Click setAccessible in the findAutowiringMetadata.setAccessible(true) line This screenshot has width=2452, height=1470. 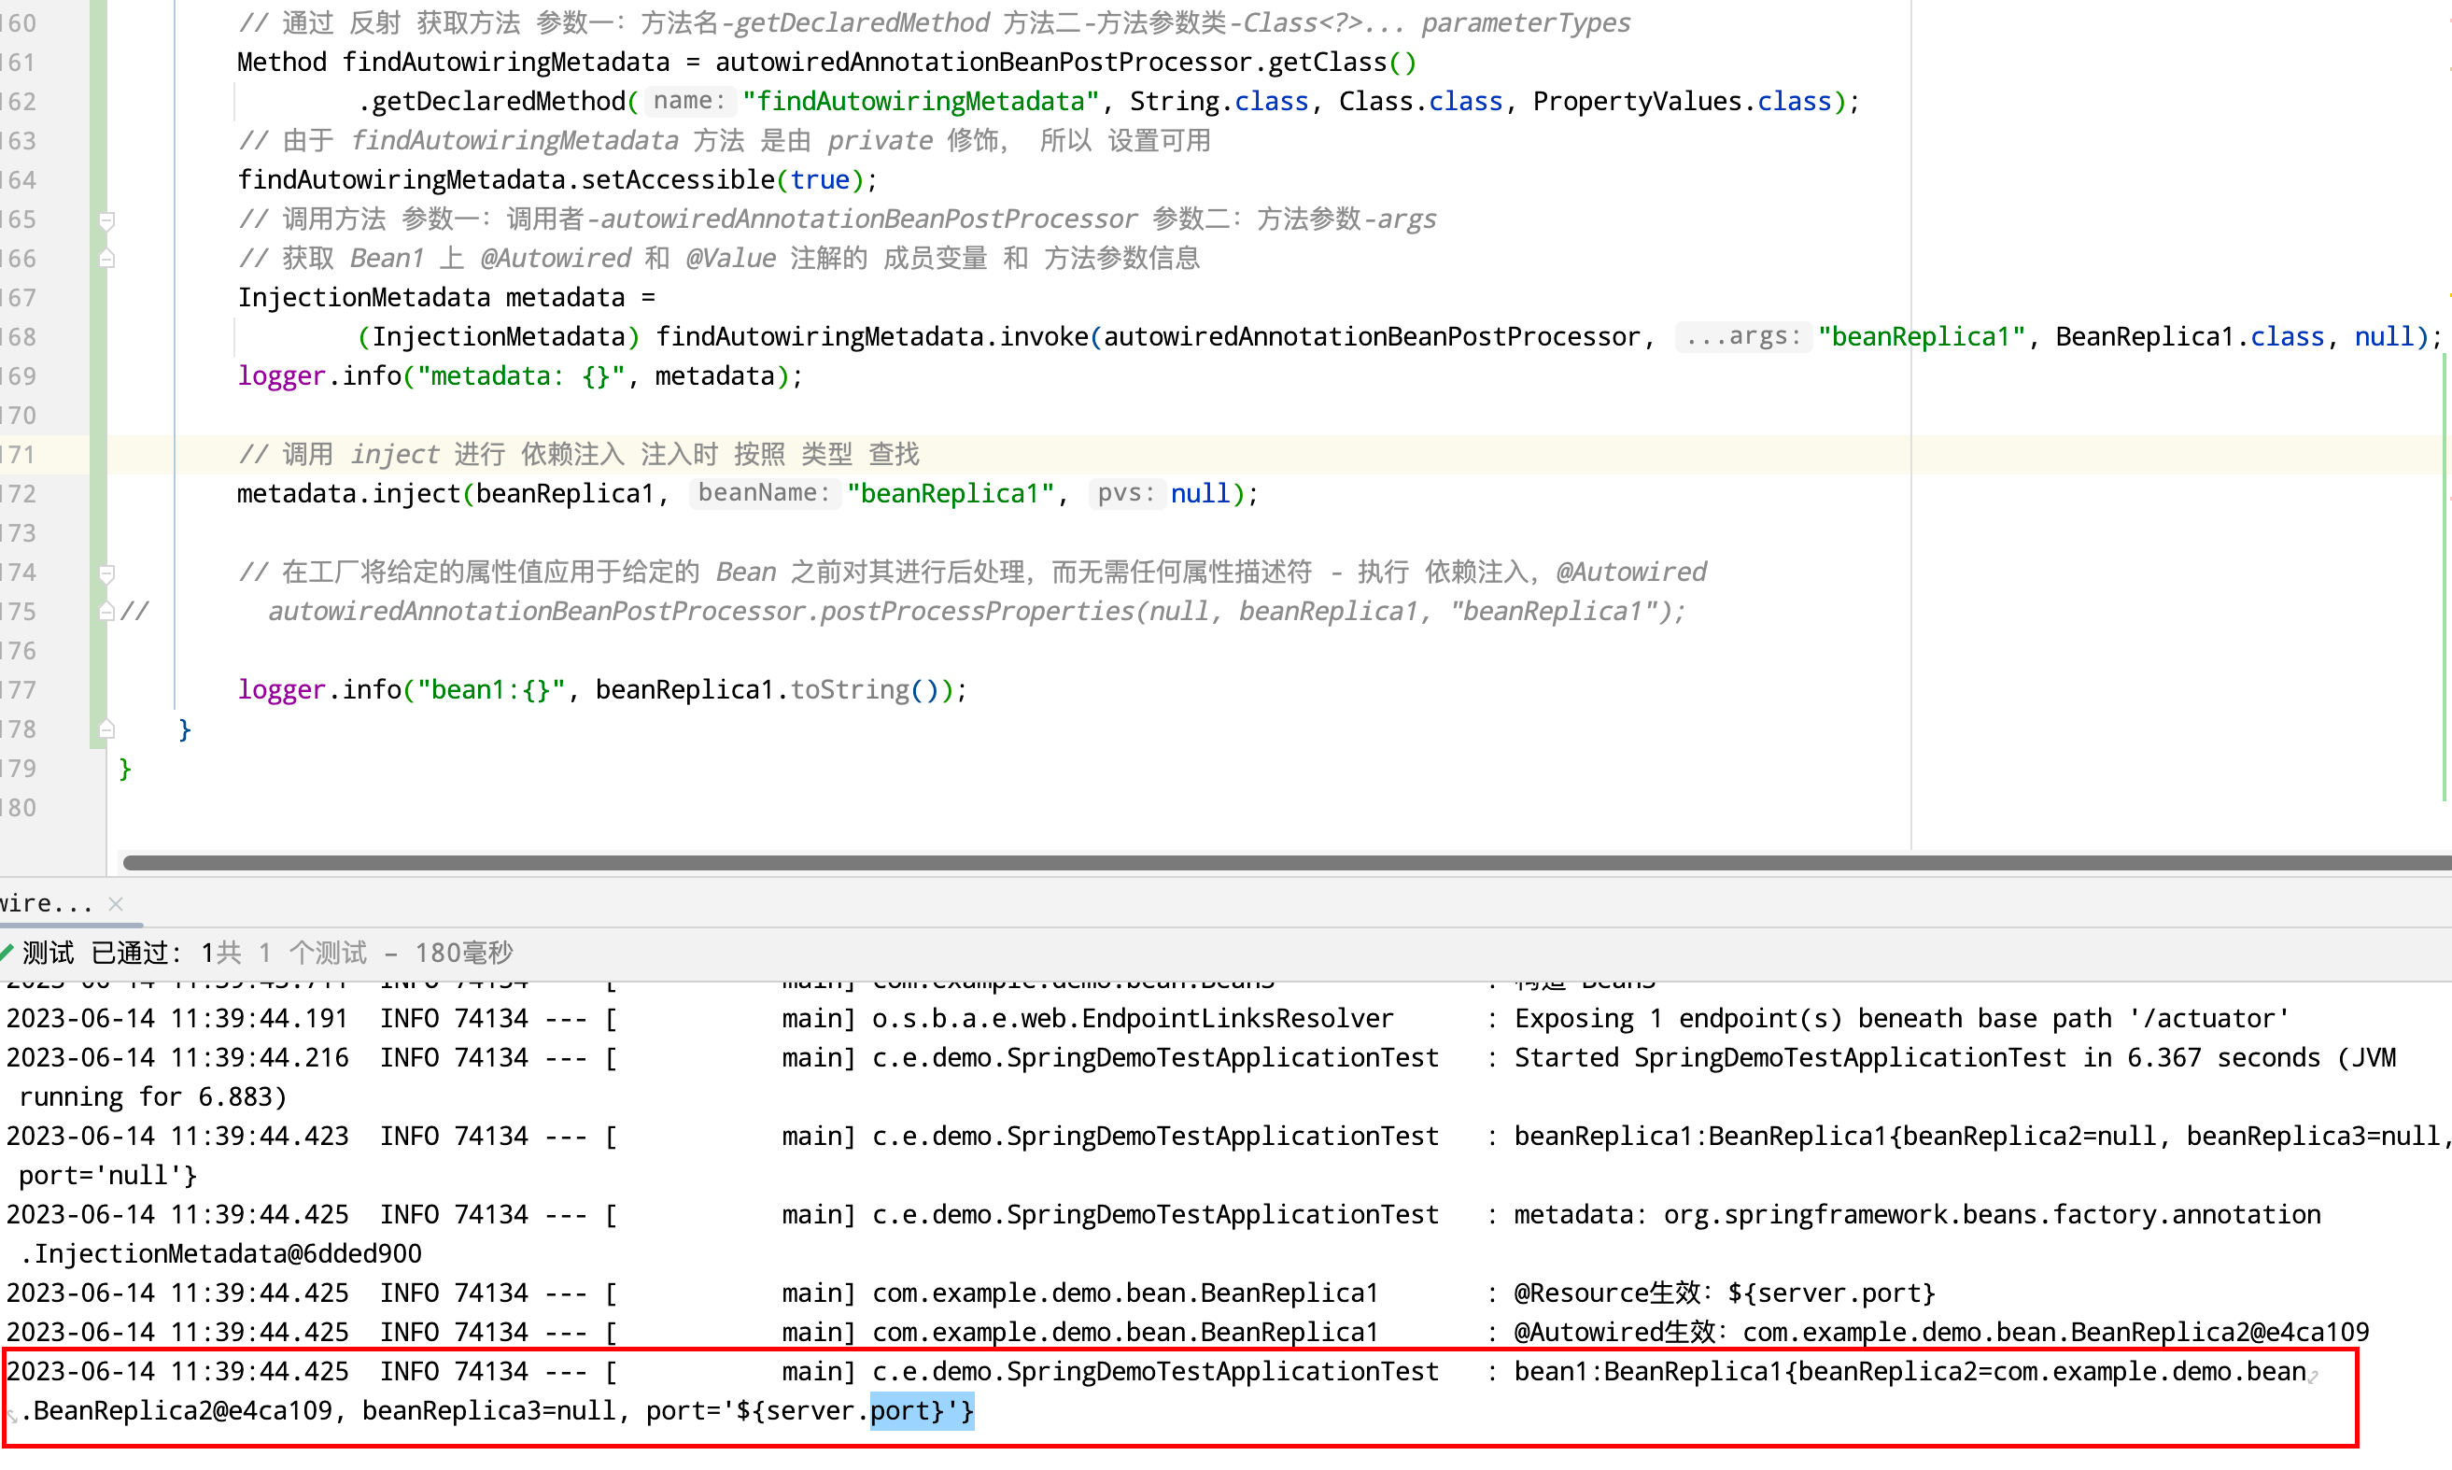(x=677, y=179)
